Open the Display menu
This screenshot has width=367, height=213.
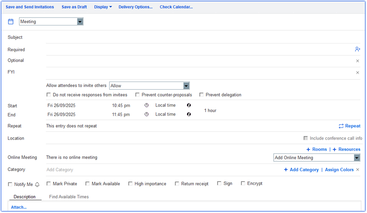click(x=103, y=7)
